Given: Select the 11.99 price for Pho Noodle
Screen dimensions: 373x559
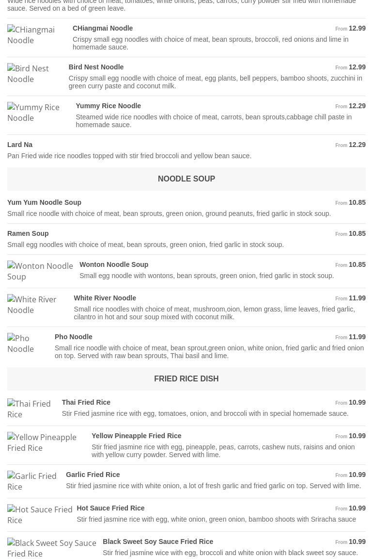Looking at the screenshot, I should pyautogui.click(x=357, y=337).
